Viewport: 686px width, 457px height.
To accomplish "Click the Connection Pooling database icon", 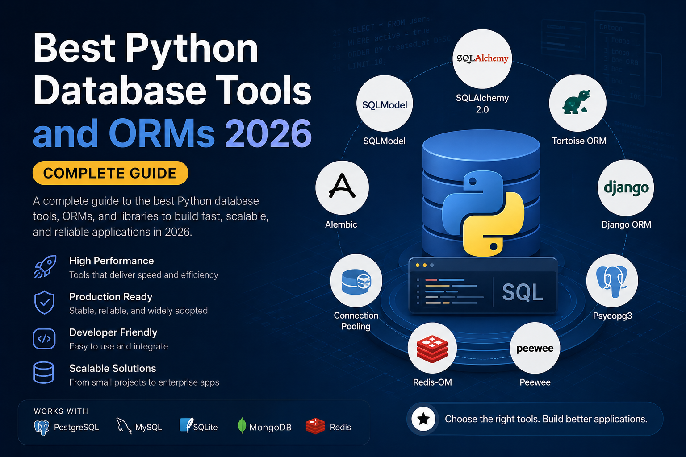I will pyautogui.click(x=356, y=282).
